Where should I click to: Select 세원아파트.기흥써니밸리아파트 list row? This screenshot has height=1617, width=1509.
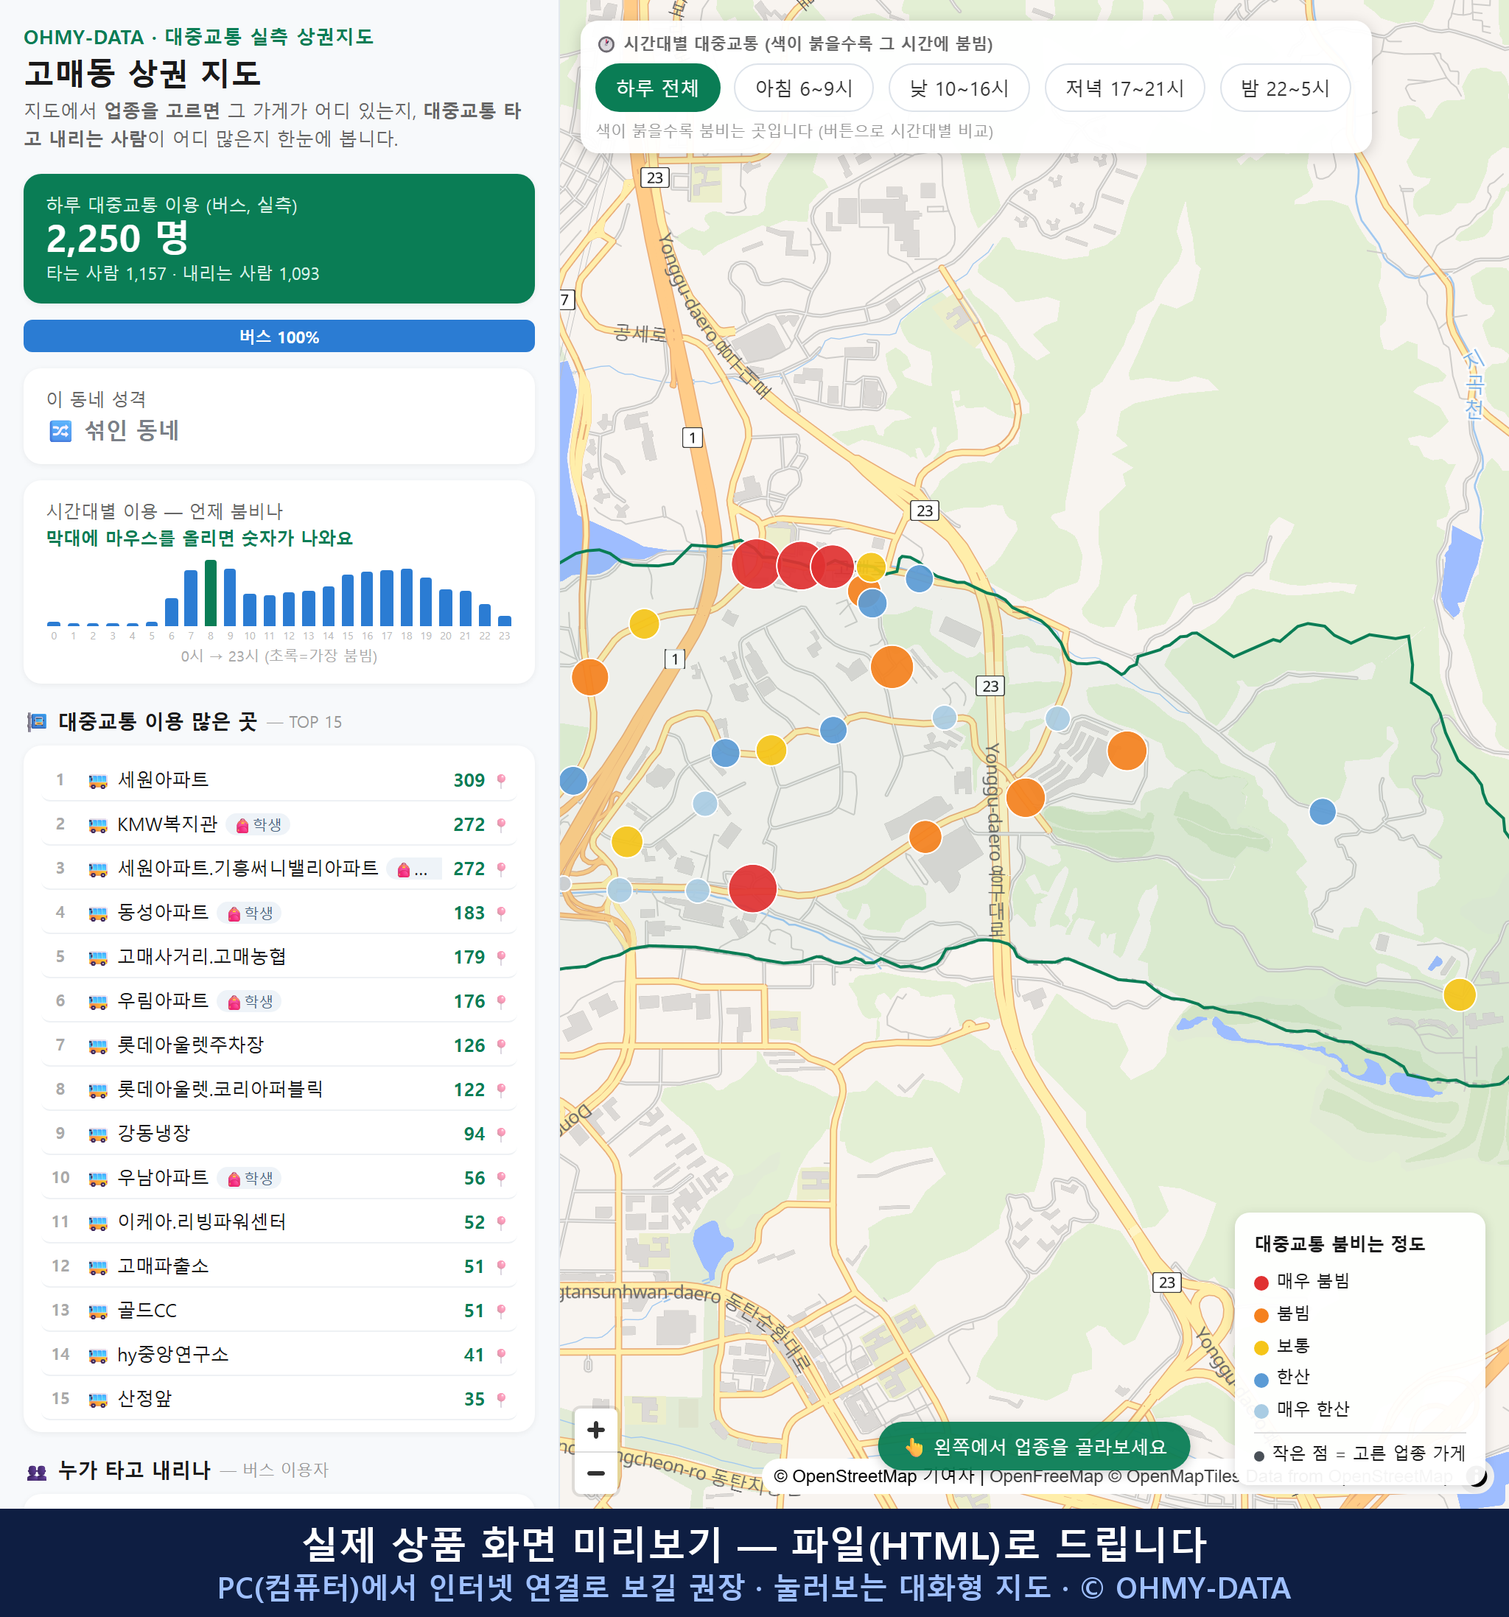tap(279, 869)
